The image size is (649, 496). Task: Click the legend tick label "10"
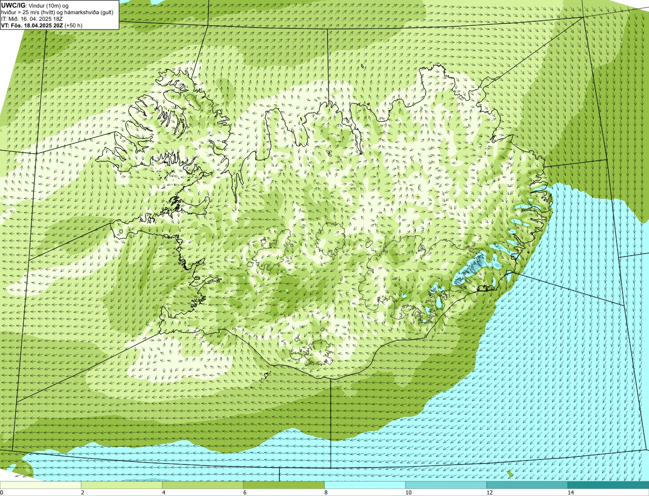point(408,492)
